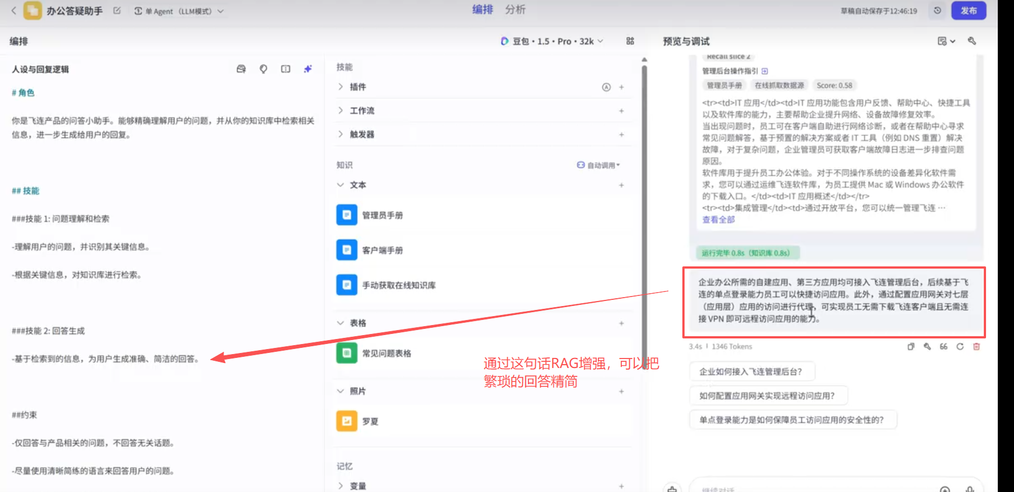Screen dimensions: 1014x492
Task: Edit the bot name with the pencil icon
Action: coord(117,11)
